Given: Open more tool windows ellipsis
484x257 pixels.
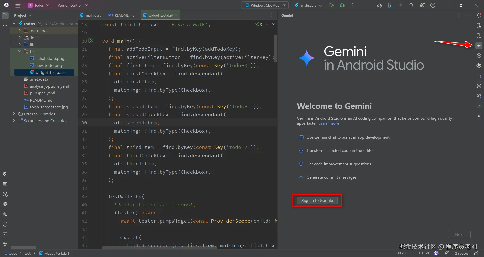Looking at the screenshot, I should click(5, 25).
